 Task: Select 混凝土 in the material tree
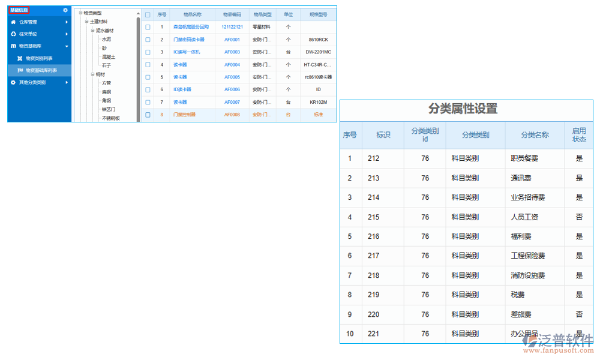click(109, 56)
